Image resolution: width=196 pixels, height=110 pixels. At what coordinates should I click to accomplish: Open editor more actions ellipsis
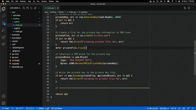(193, 8)
